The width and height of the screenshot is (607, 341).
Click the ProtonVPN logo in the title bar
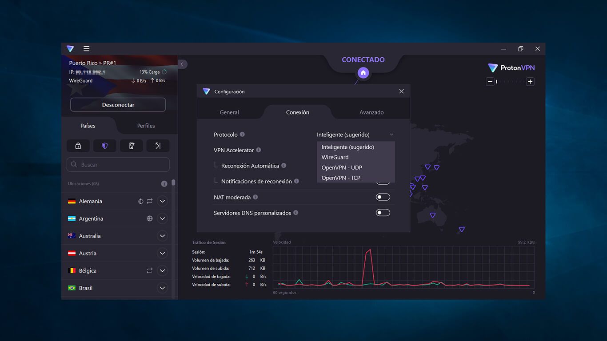(x=70, y=49)
